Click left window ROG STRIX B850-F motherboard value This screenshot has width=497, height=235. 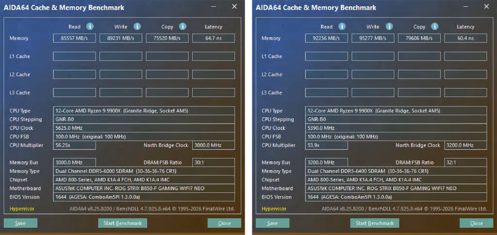pyautogui.click(x=144, y=188)
